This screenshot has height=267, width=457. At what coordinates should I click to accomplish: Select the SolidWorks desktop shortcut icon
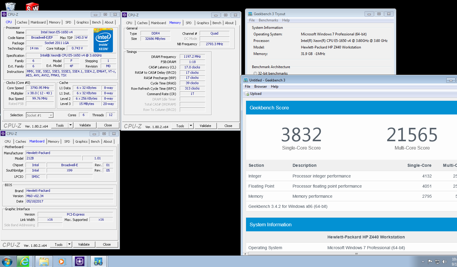(32, 6)
